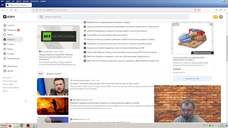
Task: Expand the Ещё dropdown in sidebar footer
Action: click(x=5, y=91)
